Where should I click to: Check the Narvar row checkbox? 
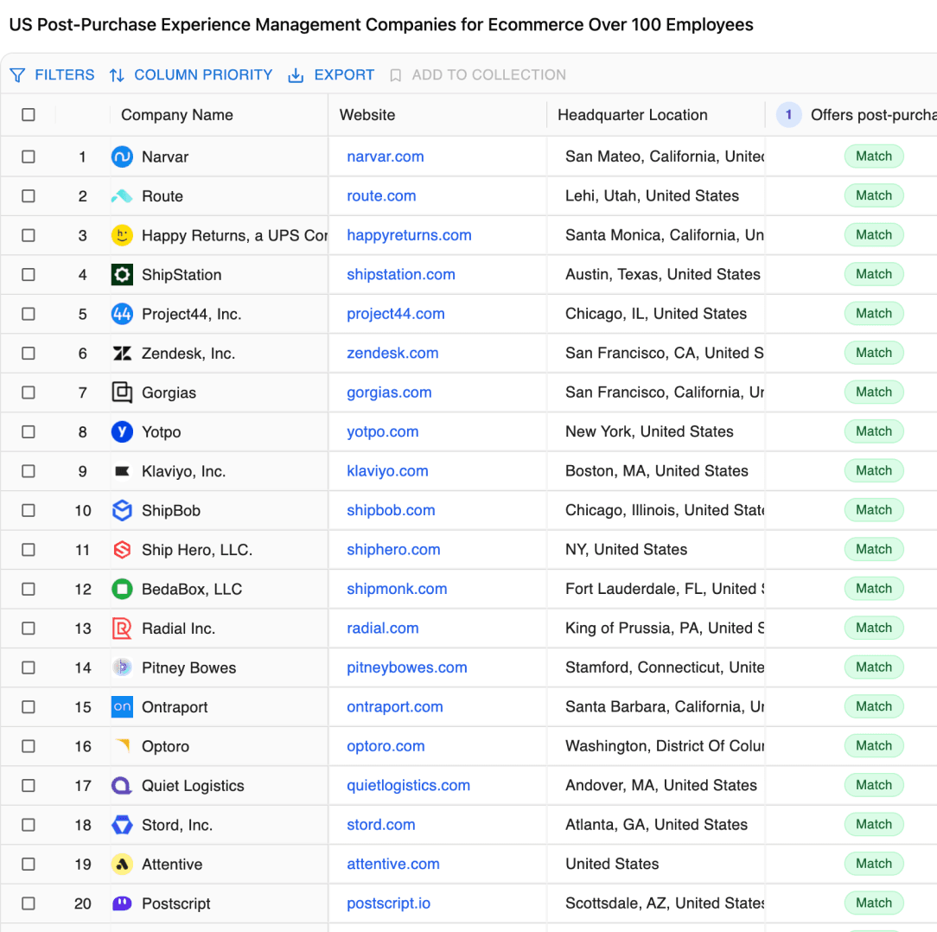(x=28, y=156)
